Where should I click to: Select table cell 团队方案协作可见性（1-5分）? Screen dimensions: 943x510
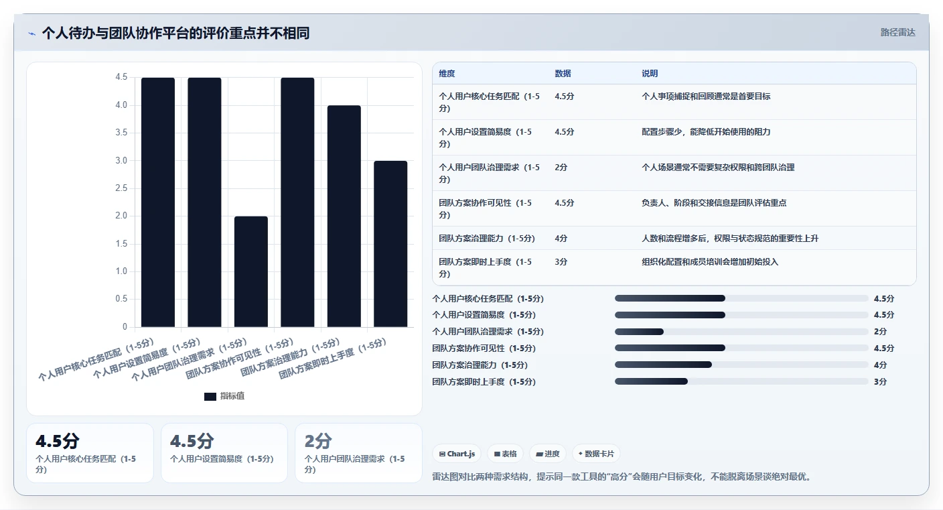click(x=490, y=208)
